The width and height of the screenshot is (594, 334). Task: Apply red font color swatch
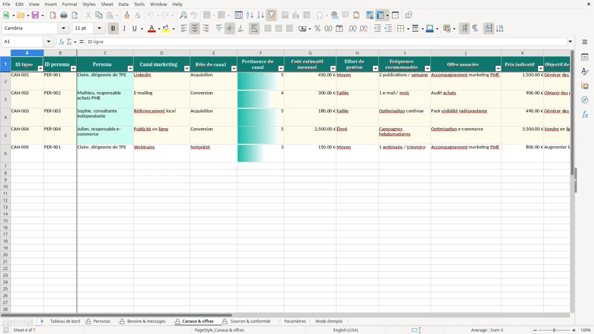pos(151,29)
